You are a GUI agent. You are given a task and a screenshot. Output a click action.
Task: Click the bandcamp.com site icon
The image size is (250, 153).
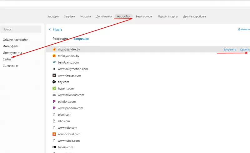pyautogui.click(x=54, y=62)
